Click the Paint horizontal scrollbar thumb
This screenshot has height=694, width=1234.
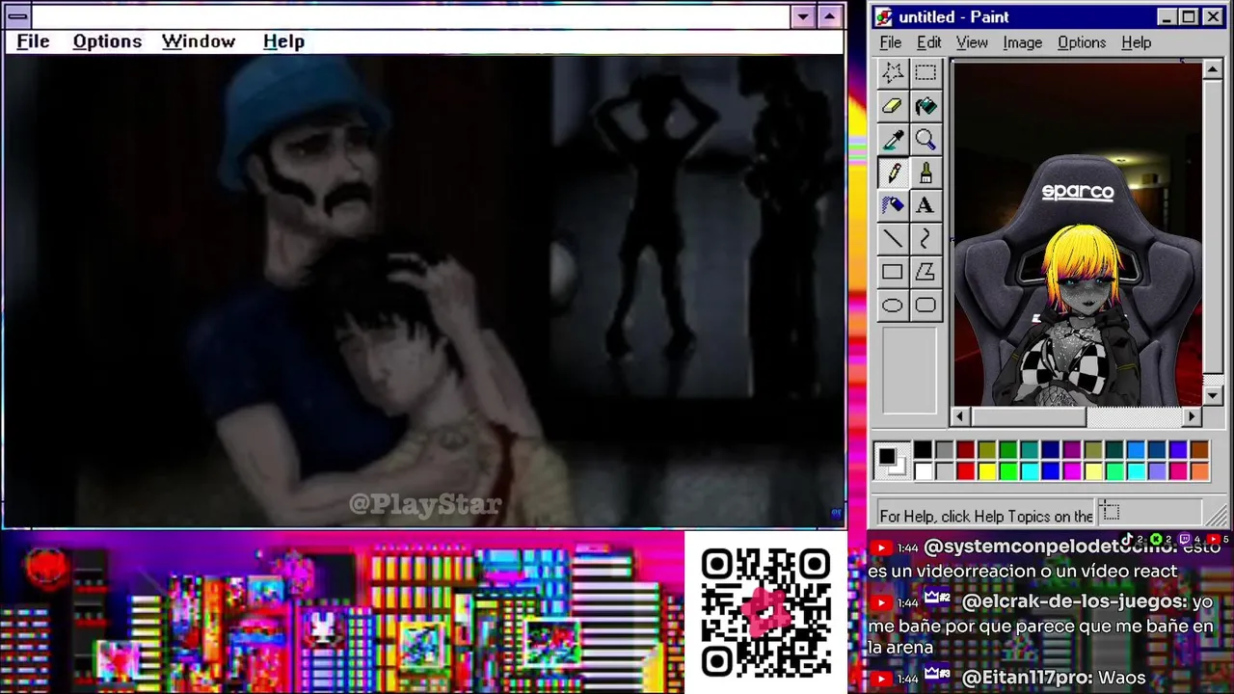tap(1028, 416)
